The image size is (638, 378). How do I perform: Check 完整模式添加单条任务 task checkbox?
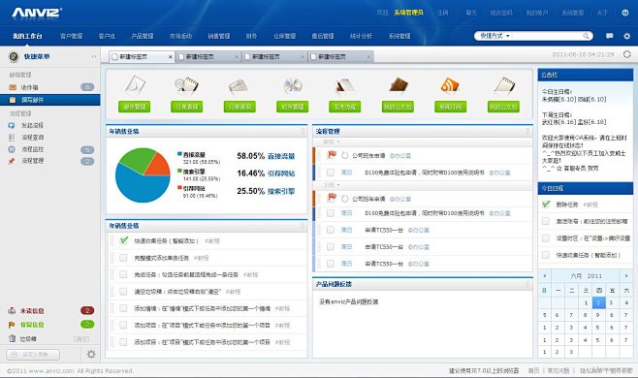[x=123, y=258]
